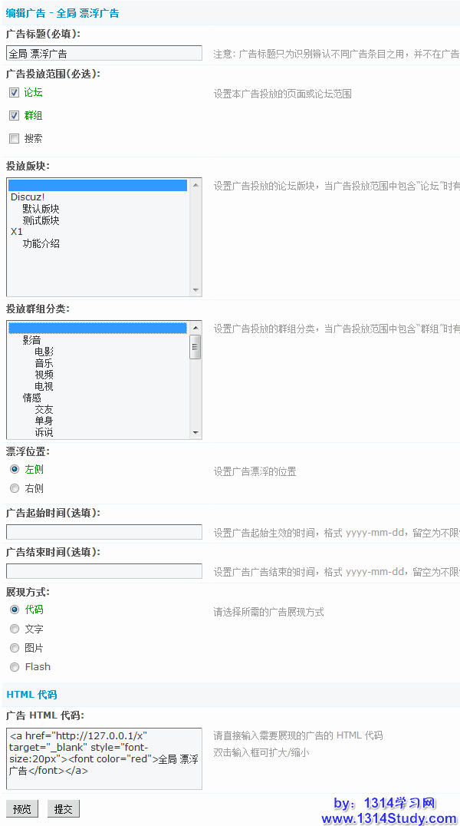Uncheck the 群组 checkbox
460x826 pixels.
pyautogui.click(x=14, y=115)
